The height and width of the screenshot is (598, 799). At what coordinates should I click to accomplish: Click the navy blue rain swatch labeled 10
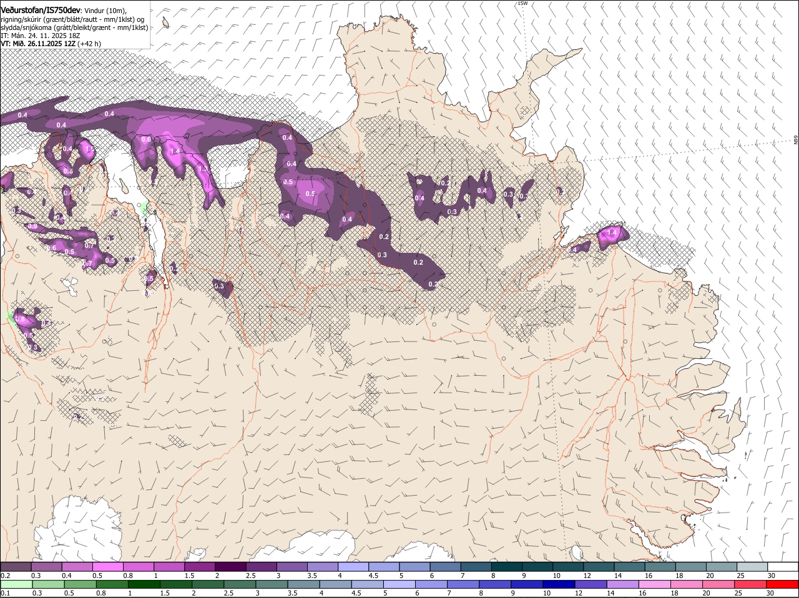point(559,584)
